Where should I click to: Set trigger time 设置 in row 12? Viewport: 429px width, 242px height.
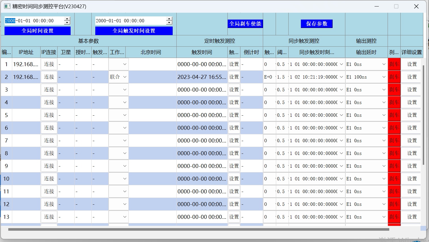coord(234,204)
